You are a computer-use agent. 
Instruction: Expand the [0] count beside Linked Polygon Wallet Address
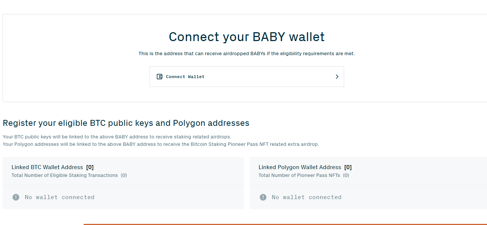point(348,167)
